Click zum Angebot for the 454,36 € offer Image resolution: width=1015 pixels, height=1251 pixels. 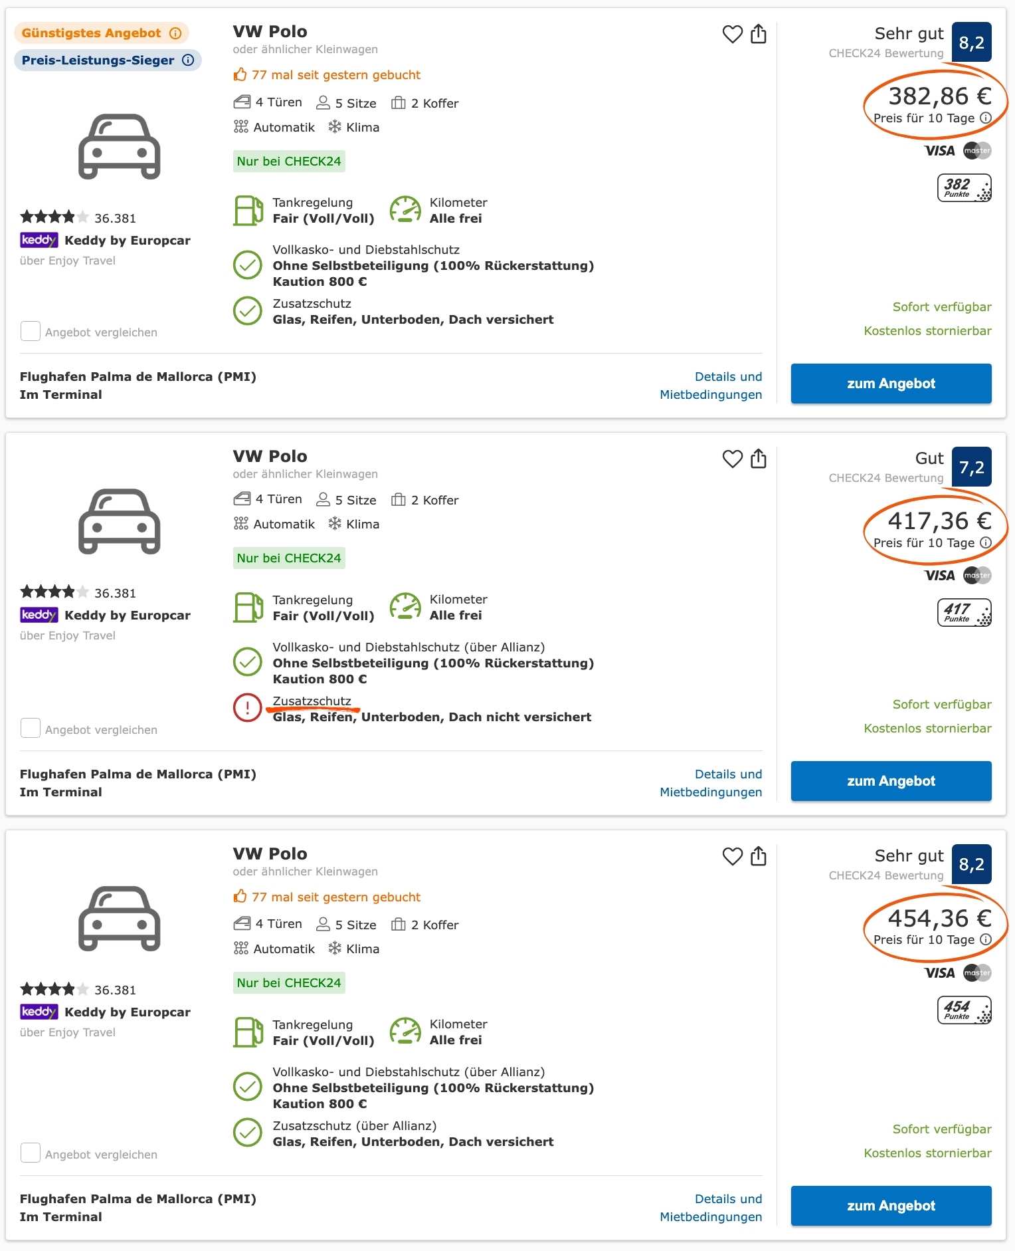coord(891,1206)
